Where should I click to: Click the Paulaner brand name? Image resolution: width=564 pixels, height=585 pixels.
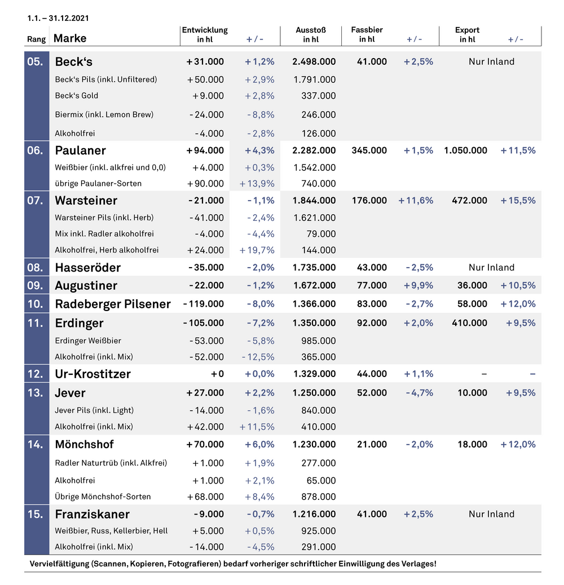[x=80, y=150]
